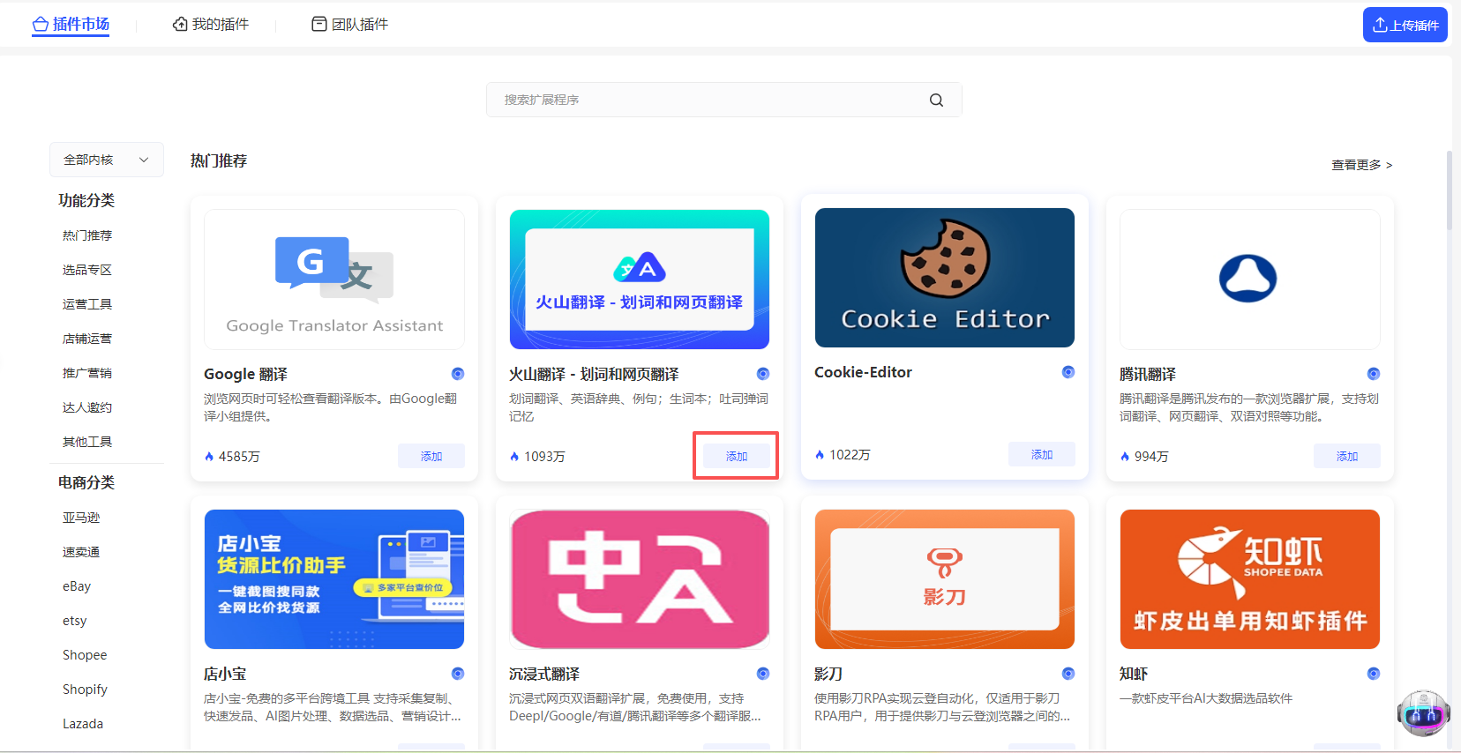Screen dimensions: 1461x753
Task: Open 知虾 plugin thumbnail
Action: [1250, 579]
